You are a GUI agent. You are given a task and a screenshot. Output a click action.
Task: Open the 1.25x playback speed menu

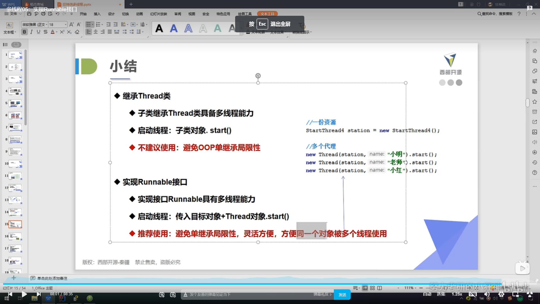[457, 294]
